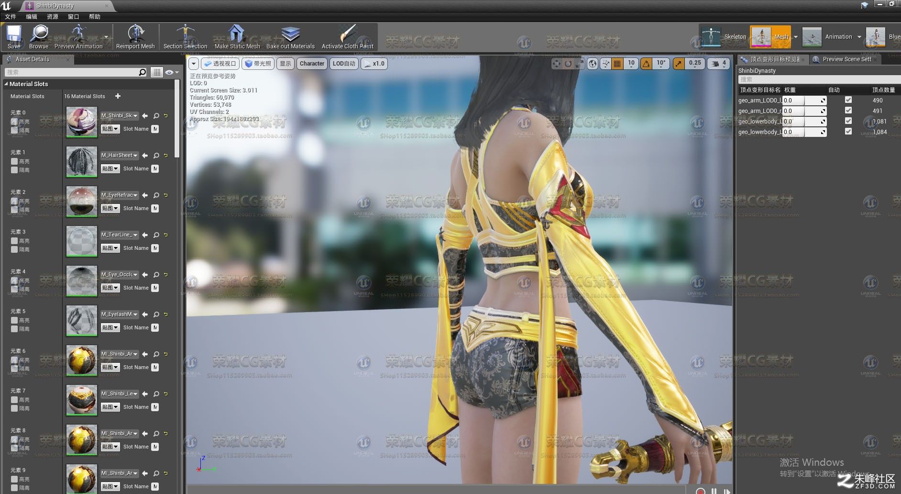Activate Cloth Paint tool
901x494 pixels.
tap(348, 37)
